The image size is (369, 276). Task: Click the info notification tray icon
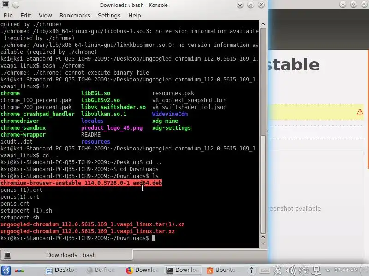coord(251,270)
